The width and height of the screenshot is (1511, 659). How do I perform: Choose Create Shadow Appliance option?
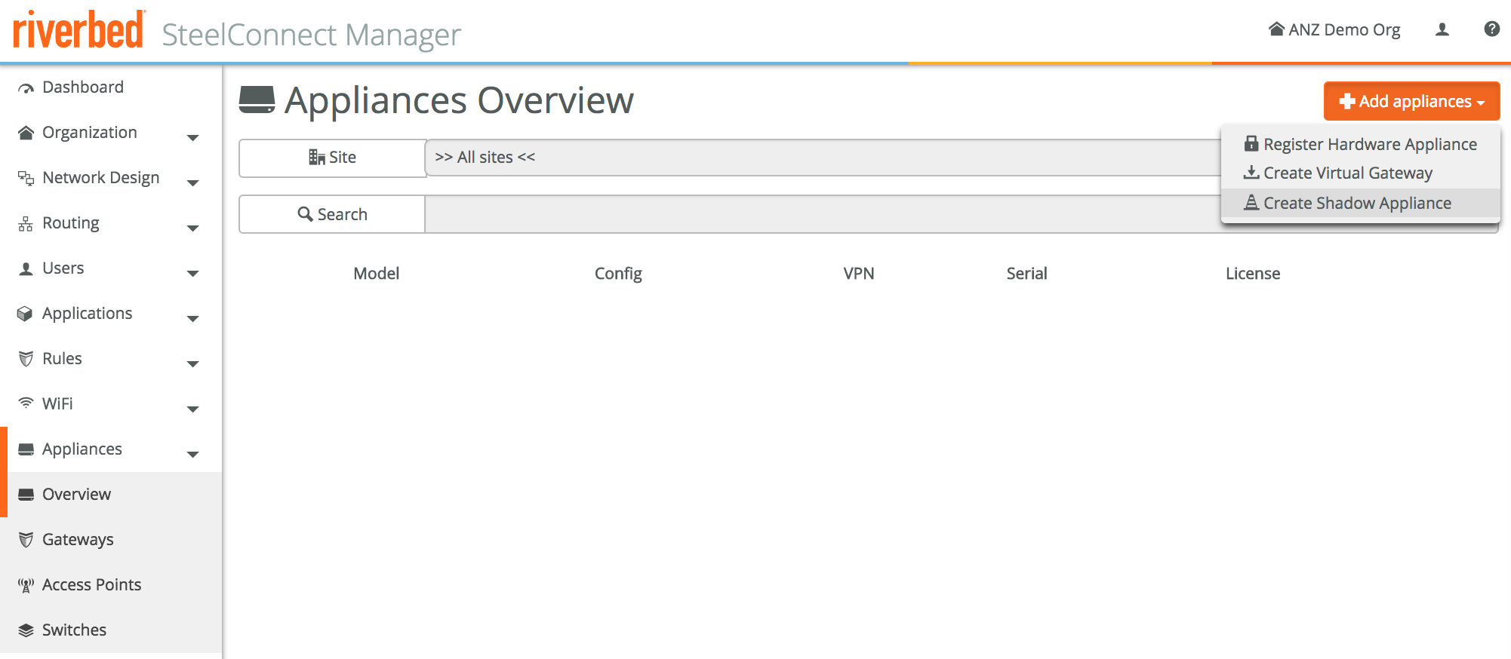click(1360, 203)
